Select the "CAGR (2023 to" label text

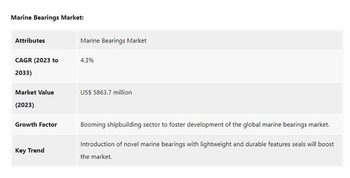coord(37,60)
